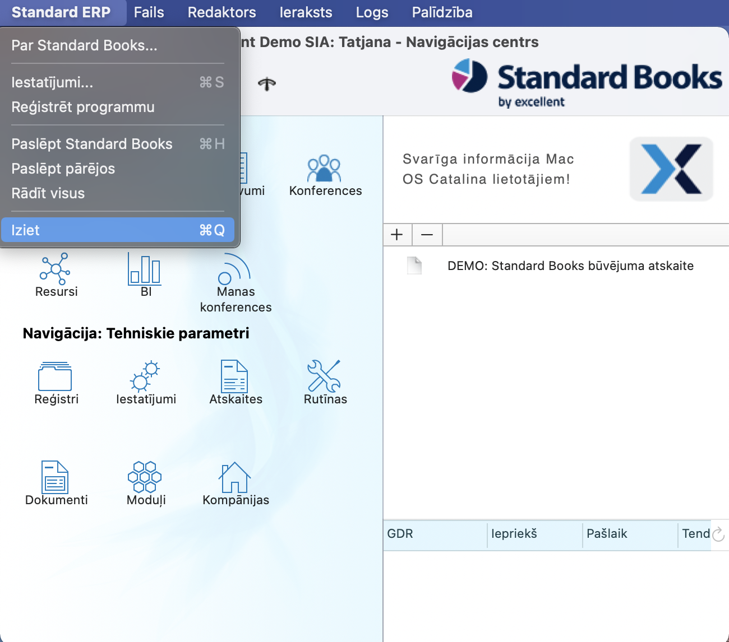Open the Palīdzība menu

[x=442, y=12]
